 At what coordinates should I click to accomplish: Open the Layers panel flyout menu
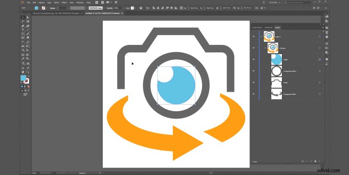click(323, 27)
